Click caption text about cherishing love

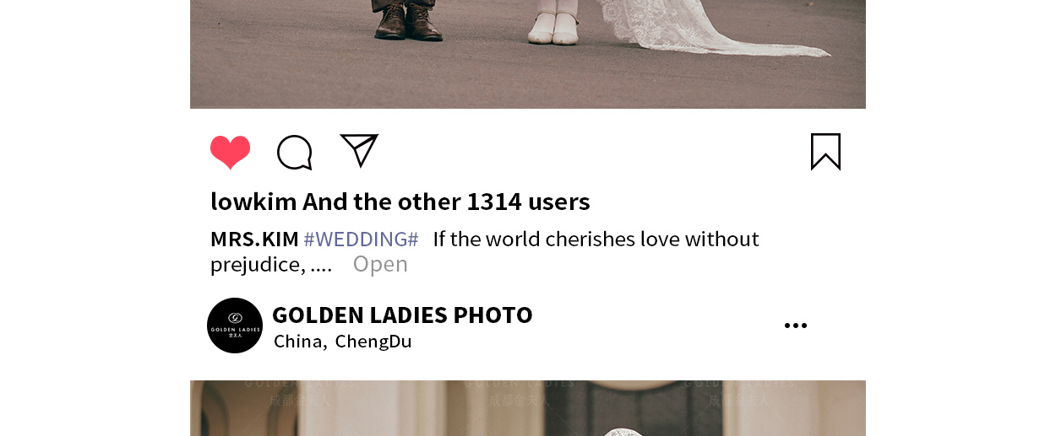pos(596,240)
